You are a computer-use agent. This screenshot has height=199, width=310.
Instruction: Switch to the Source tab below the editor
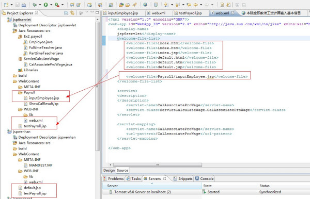pos(122,170)
